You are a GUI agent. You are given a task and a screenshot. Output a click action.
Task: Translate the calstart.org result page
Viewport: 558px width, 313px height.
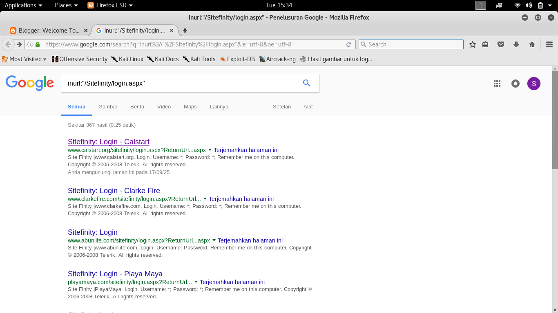pos(246,150)
